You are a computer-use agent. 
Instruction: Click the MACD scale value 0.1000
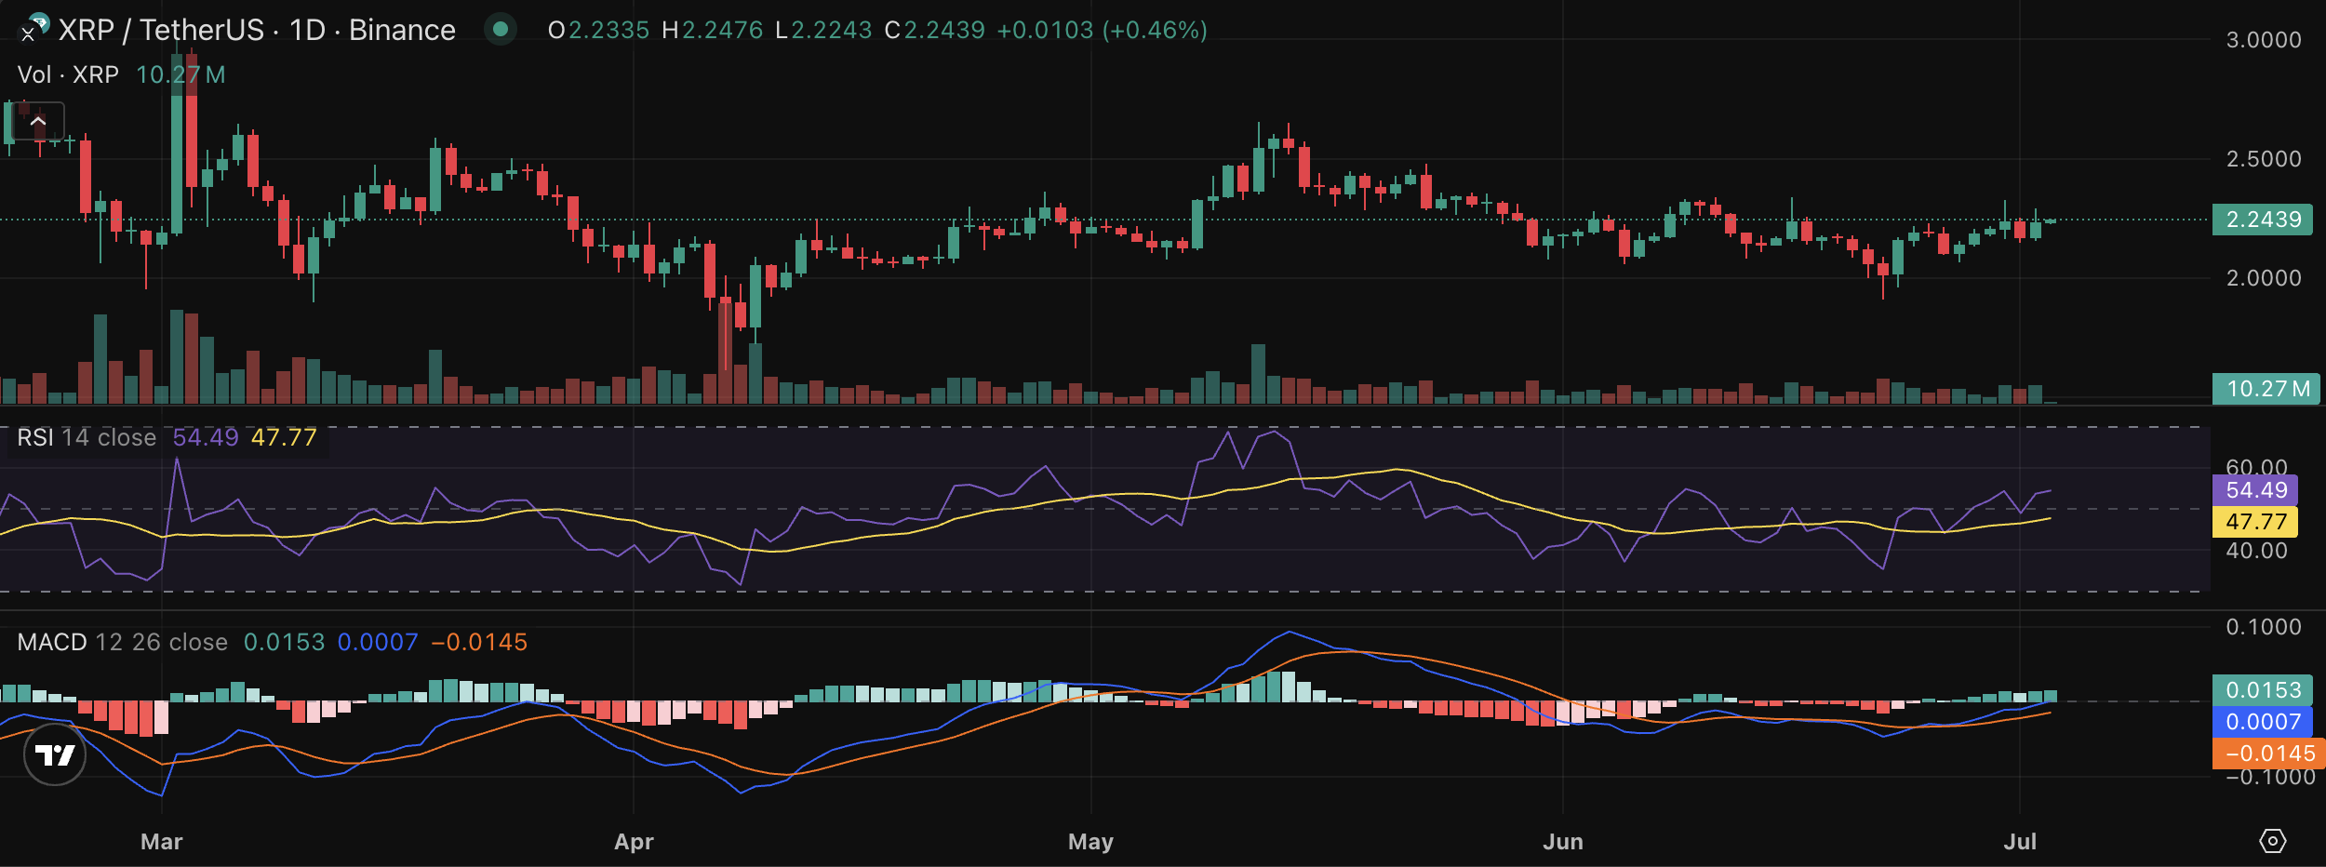coord(2264,627)
